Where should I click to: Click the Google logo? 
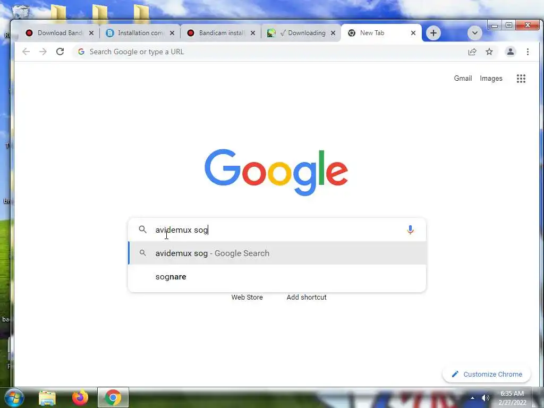tap(276, 173)
